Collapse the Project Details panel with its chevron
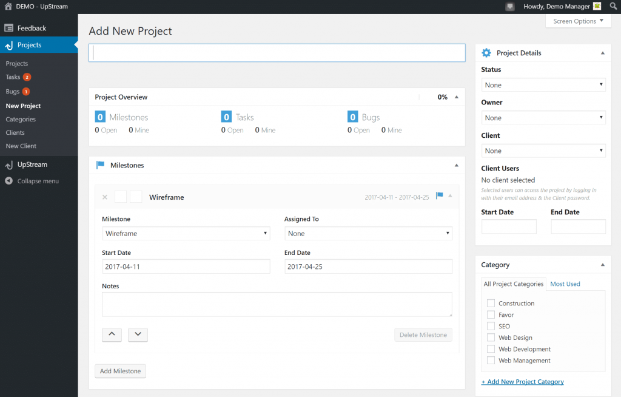621x397 pixels. [602, 53]
